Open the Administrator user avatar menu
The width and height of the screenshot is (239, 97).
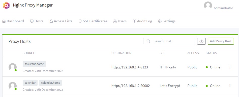(x=208, y=6)
